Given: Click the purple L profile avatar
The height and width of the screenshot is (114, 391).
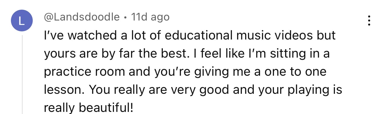Looking at the screenshot, I should click(21, 21).
